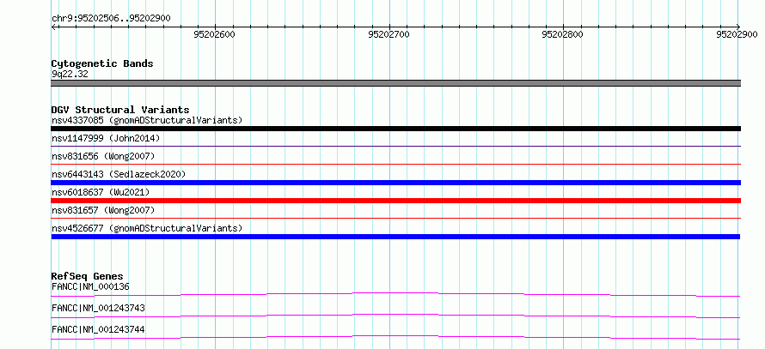Image resolution: width=765 pixels, height=349 pixels.
Task: Click the thick red bar for nsv6018637
Action: (x=395, y=201)
